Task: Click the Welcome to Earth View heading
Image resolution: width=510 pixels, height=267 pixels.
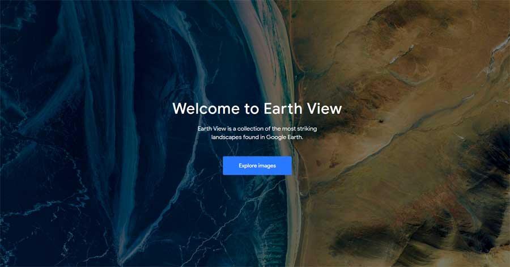Action: pos(257,108)
